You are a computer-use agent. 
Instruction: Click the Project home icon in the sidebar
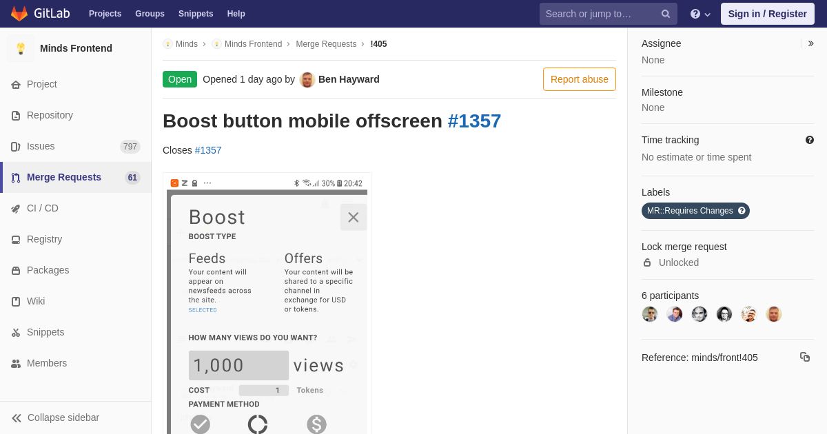(x=16, y=84)
